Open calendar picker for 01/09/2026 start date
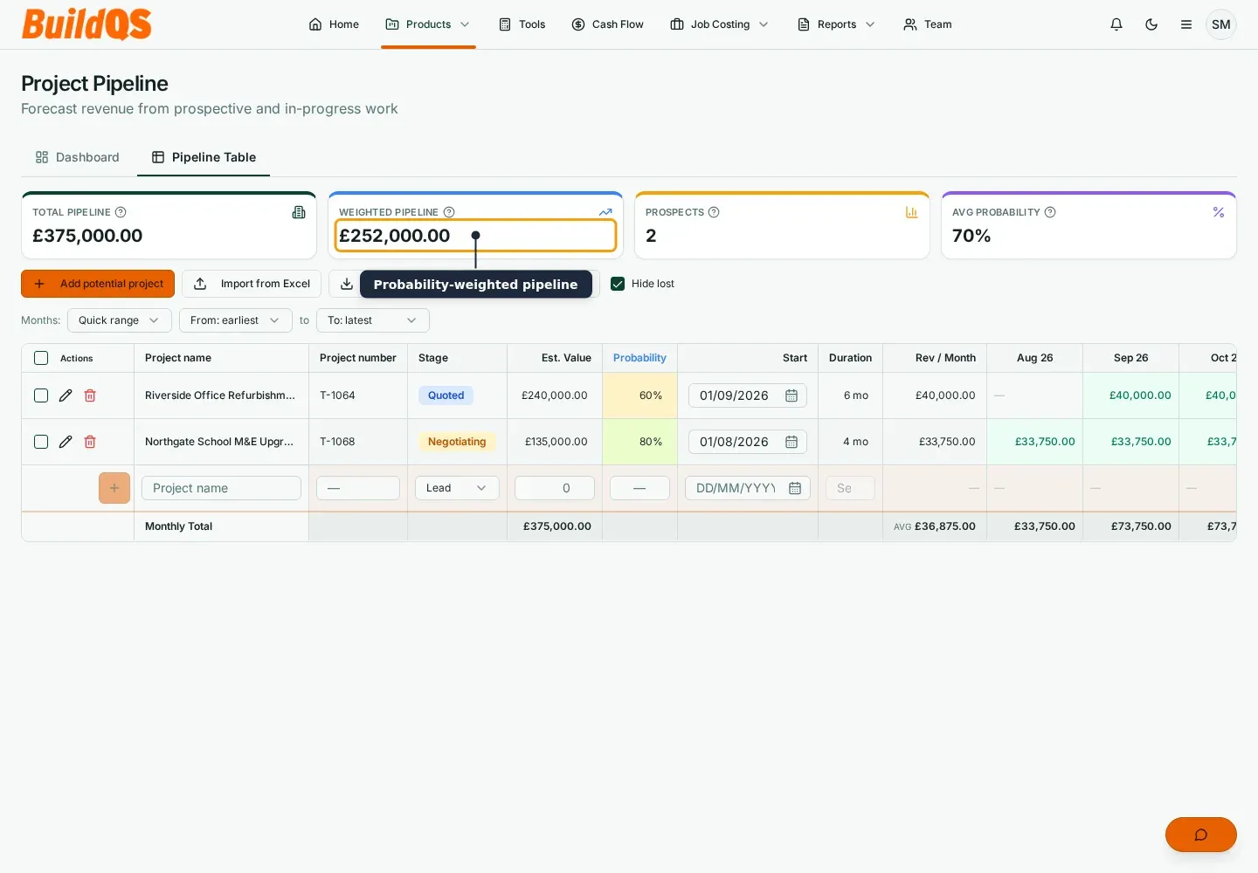Image resolution: width=1258 pixels, height=873 pixels. click(791, 395)
